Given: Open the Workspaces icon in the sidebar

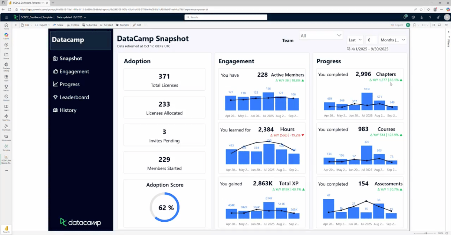Looking at the screenshot, I should pos(6,137).
